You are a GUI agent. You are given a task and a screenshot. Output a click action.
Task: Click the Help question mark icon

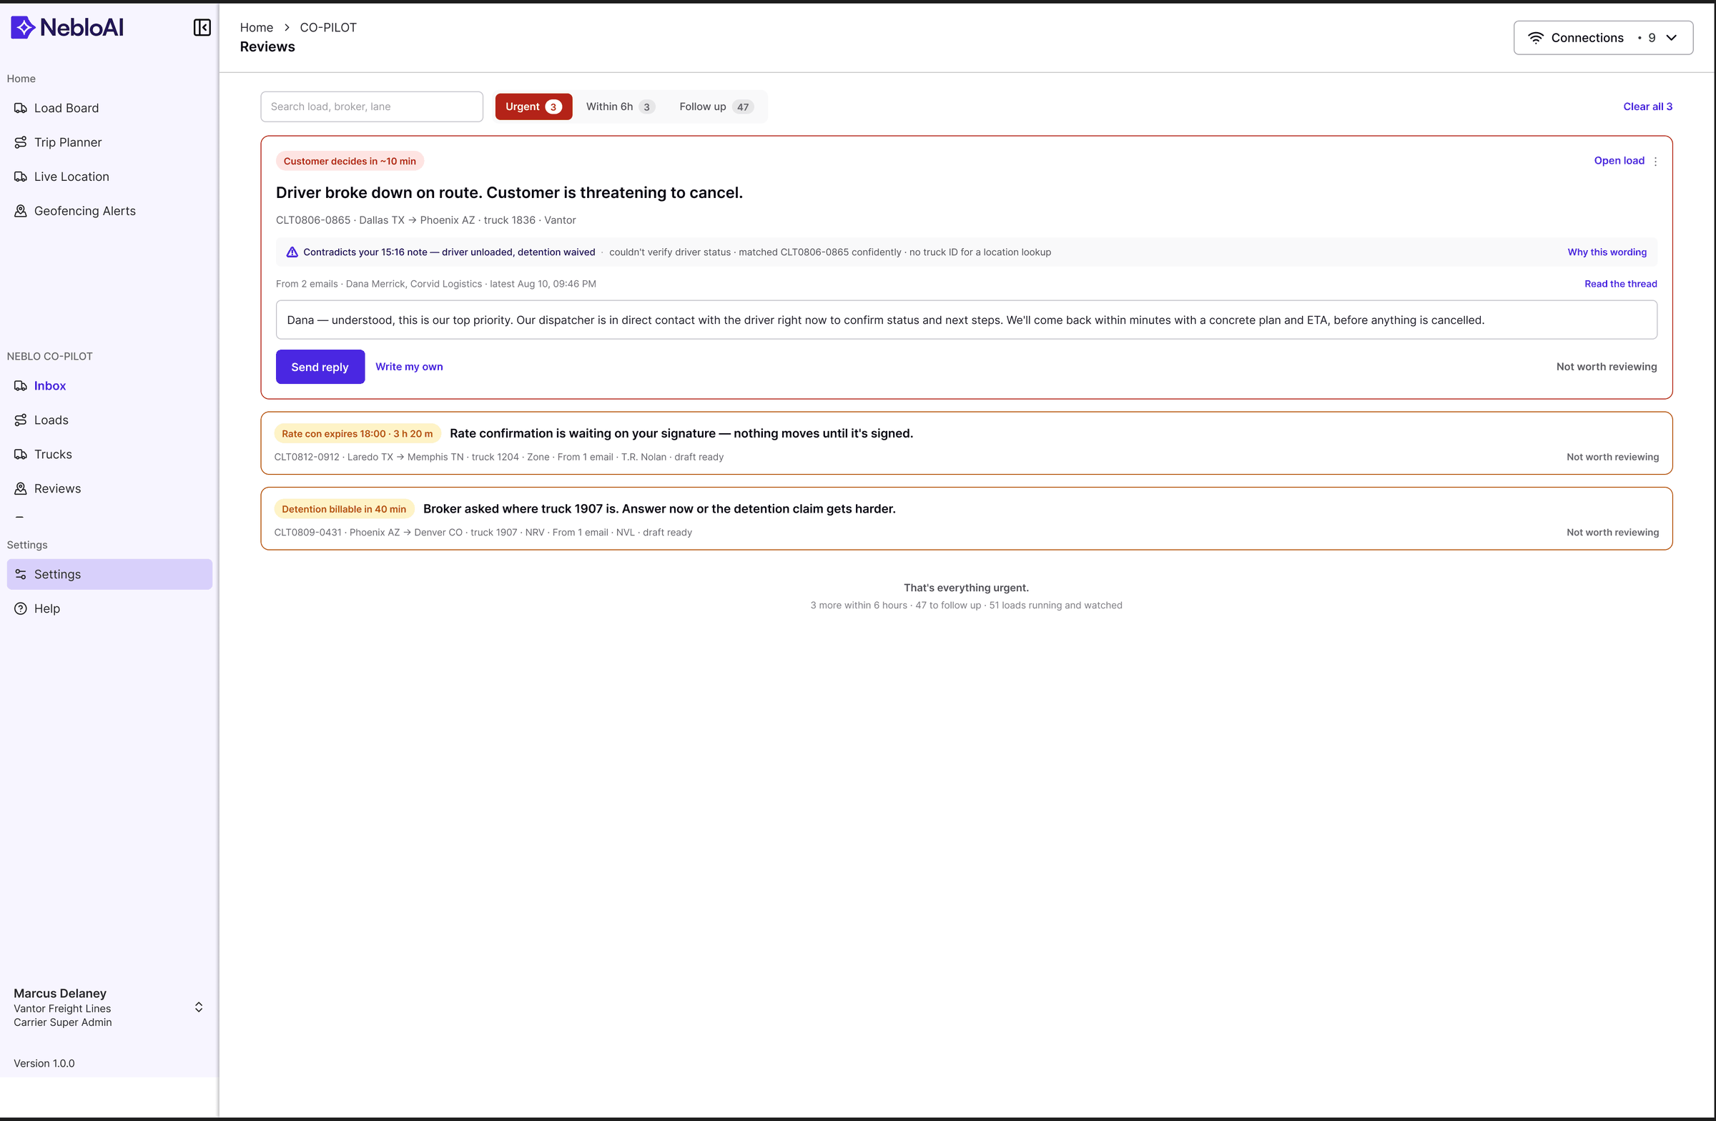pyautogui.click(x=21, y=608)
